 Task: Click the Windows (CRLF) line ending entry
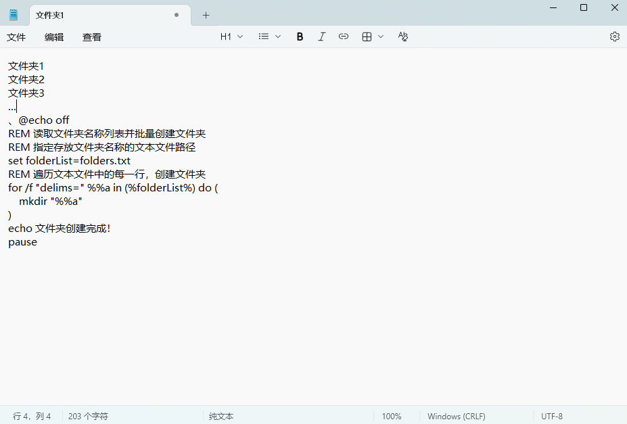457,417
